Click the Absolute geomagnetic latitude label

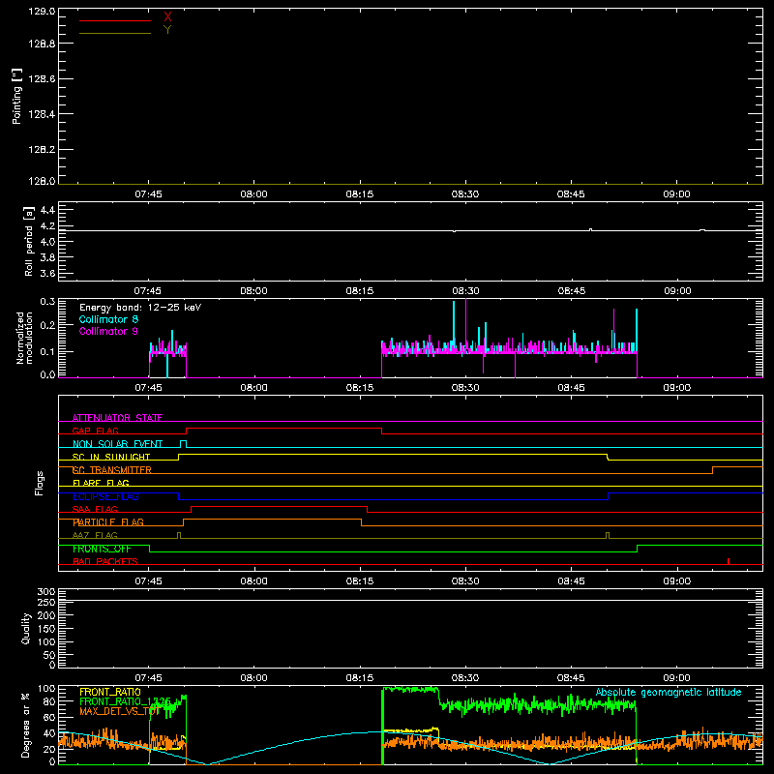(669, 692)
